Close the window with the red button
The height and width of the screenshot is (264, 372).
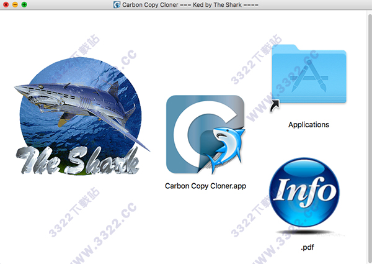point(6,4)
